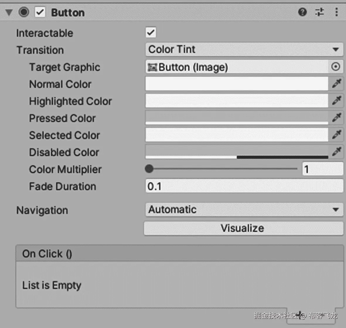This screenshot has height=328, width=346.
Task: Click the On Click add-remove footer button
Action: [311, 316]
